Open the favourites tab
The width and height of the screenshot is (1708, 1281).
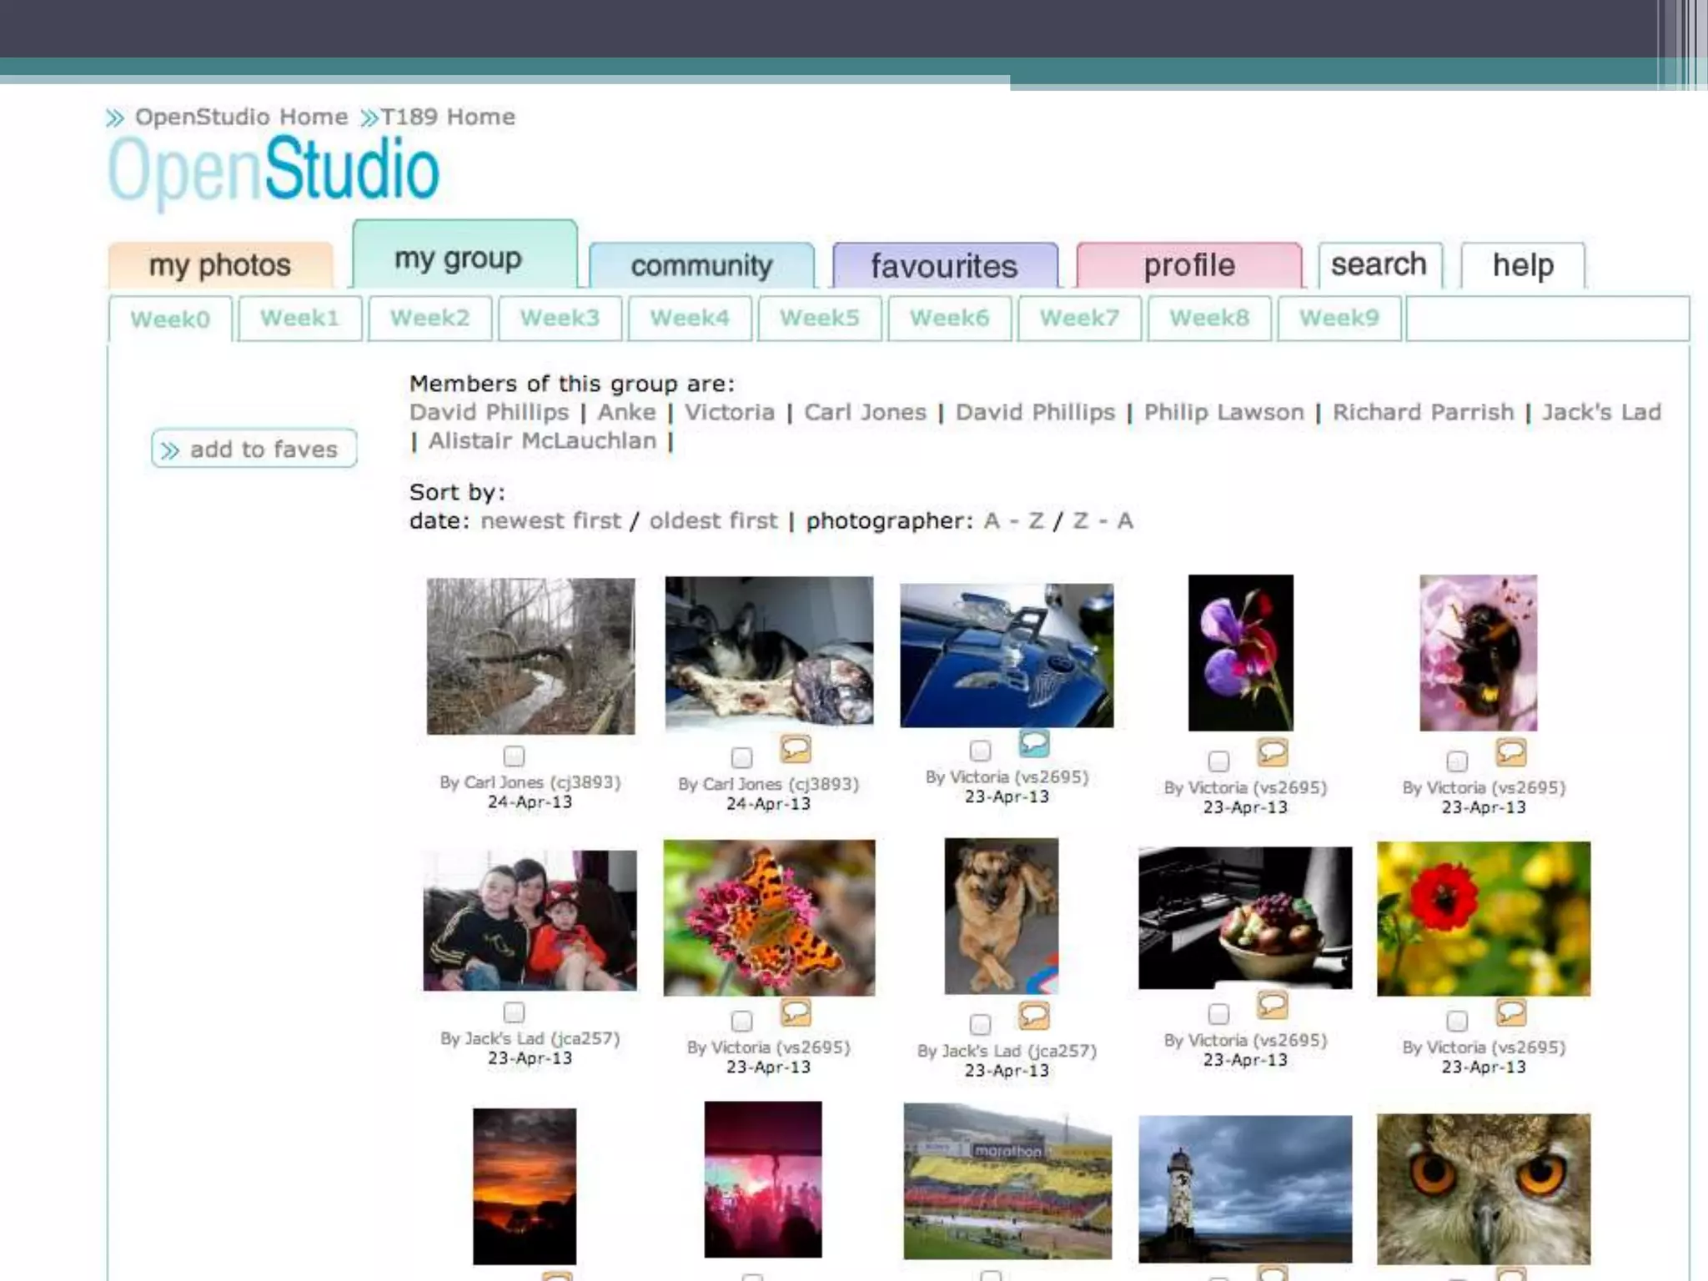tap(944, 267)
